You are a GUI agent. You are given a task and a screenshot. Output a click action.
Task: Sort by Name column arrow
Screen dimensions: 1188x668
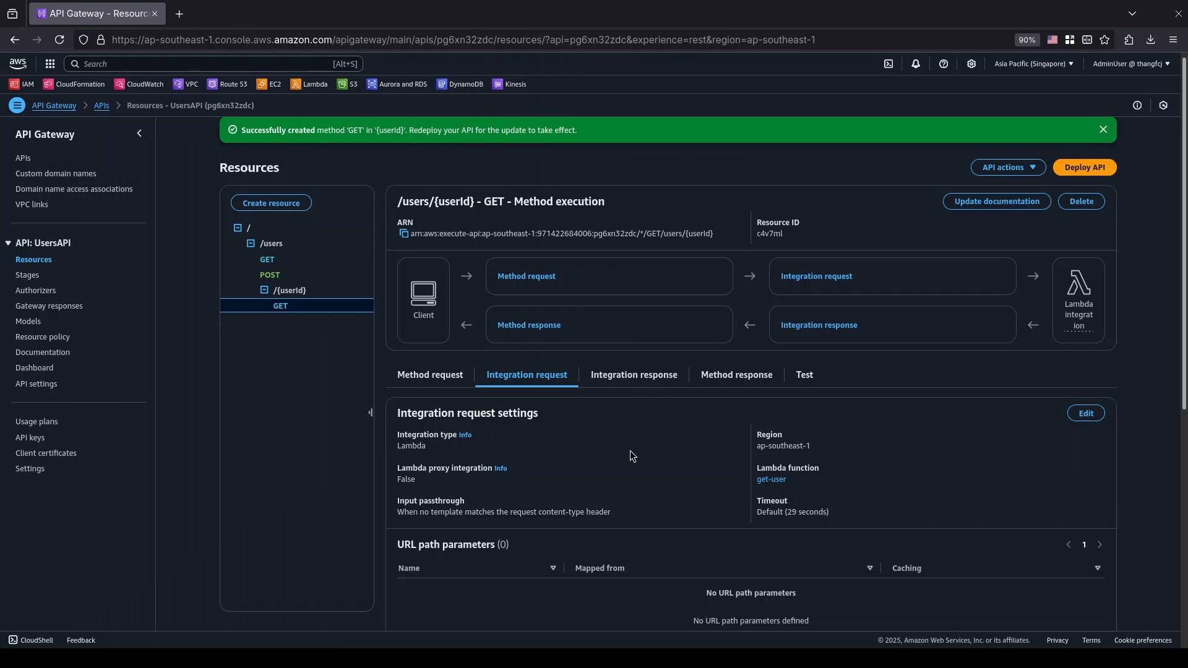click(x=553, y=568)
